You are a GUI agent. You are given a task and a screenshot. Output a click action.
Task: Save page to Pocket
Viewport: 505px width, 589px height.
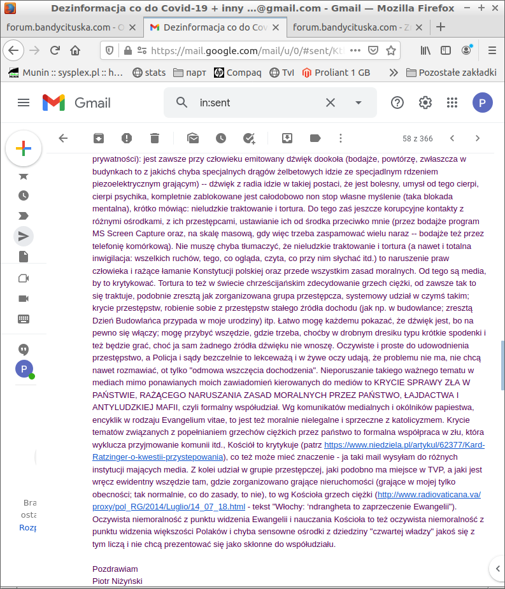373,50
